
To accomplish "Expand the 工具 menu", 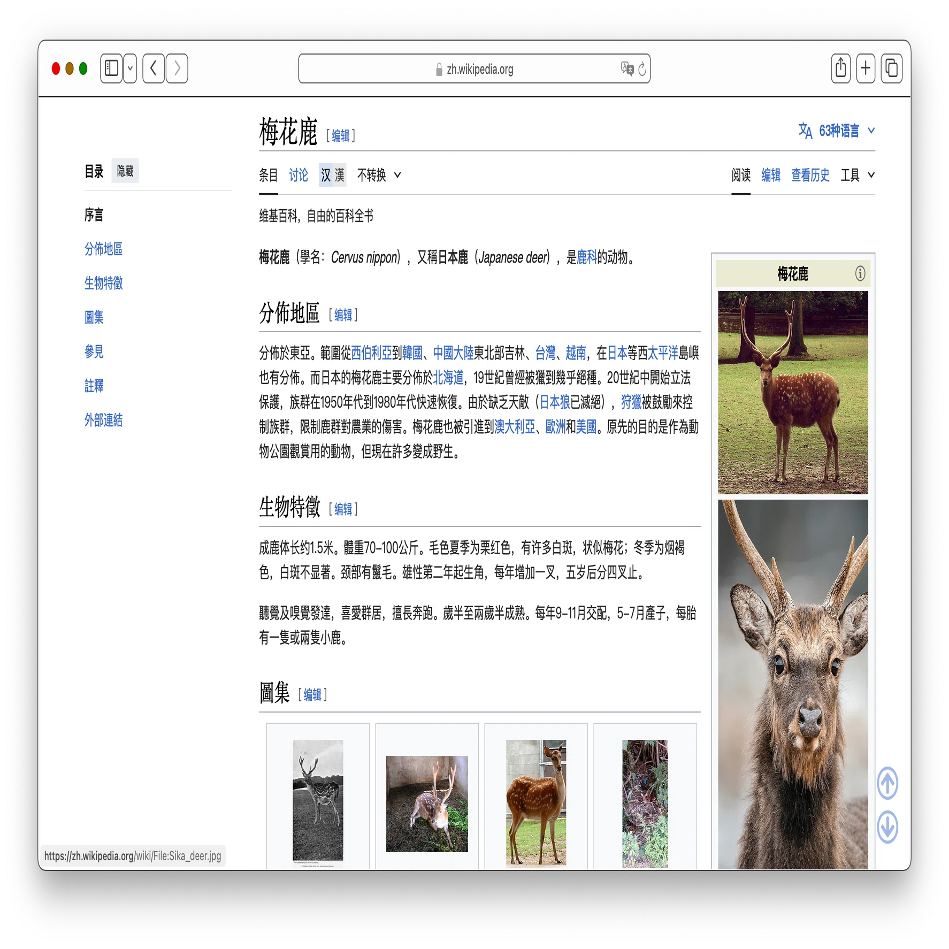I will (858, 175).
